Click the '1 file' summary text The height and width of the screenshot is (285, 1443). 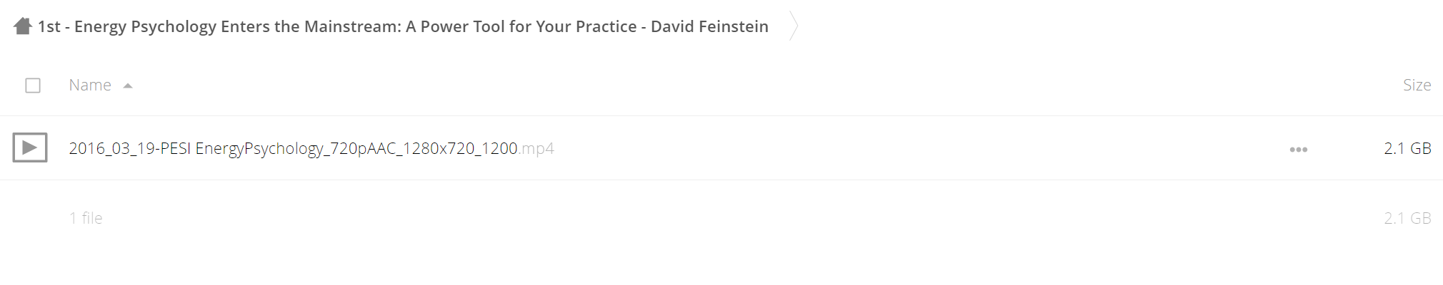(86, 218)
